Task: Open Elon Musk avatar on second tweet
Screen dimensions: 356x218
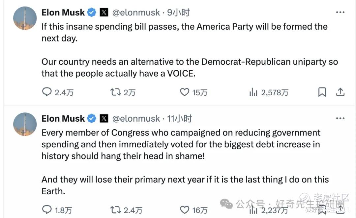Action: coord(25,124)
